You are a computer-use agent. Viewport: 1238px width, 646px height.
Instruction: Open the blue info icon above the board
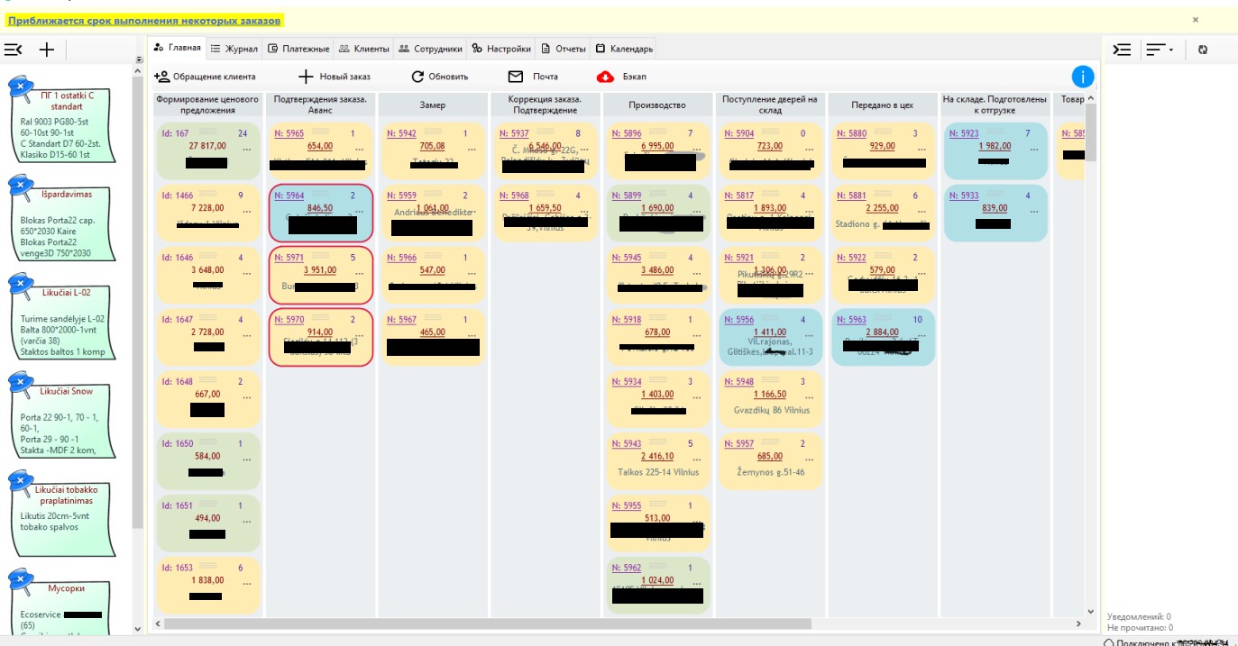[1083, 77]
